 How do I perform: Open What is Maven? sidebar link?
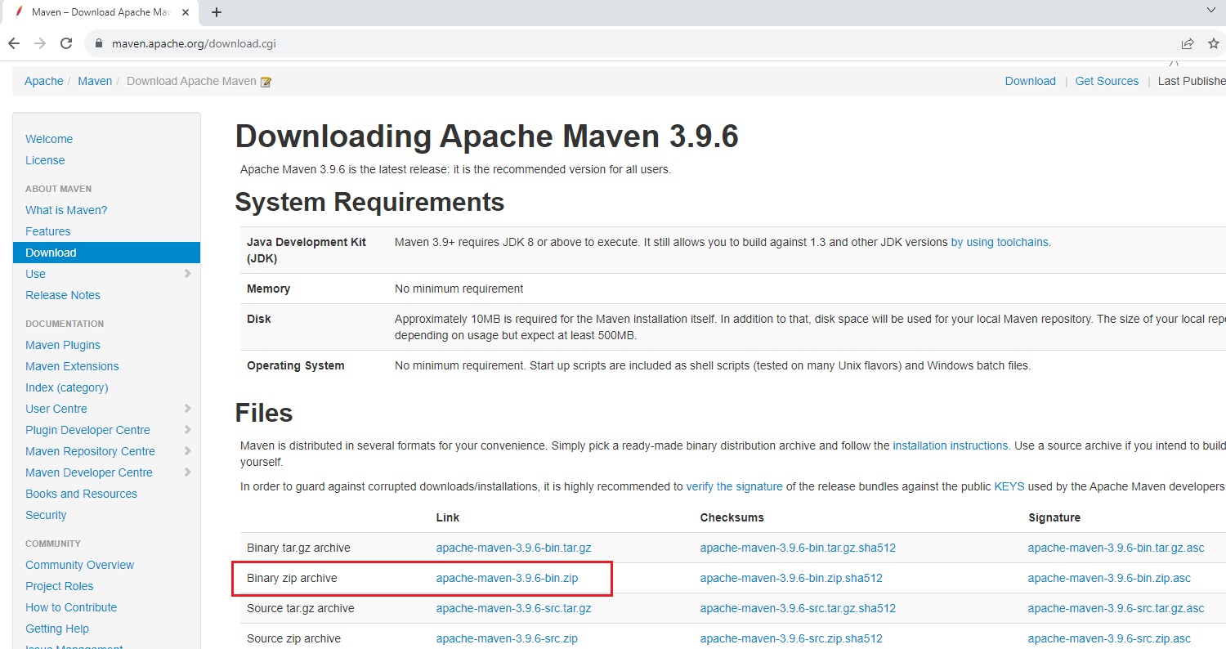[x=66, y=210]
